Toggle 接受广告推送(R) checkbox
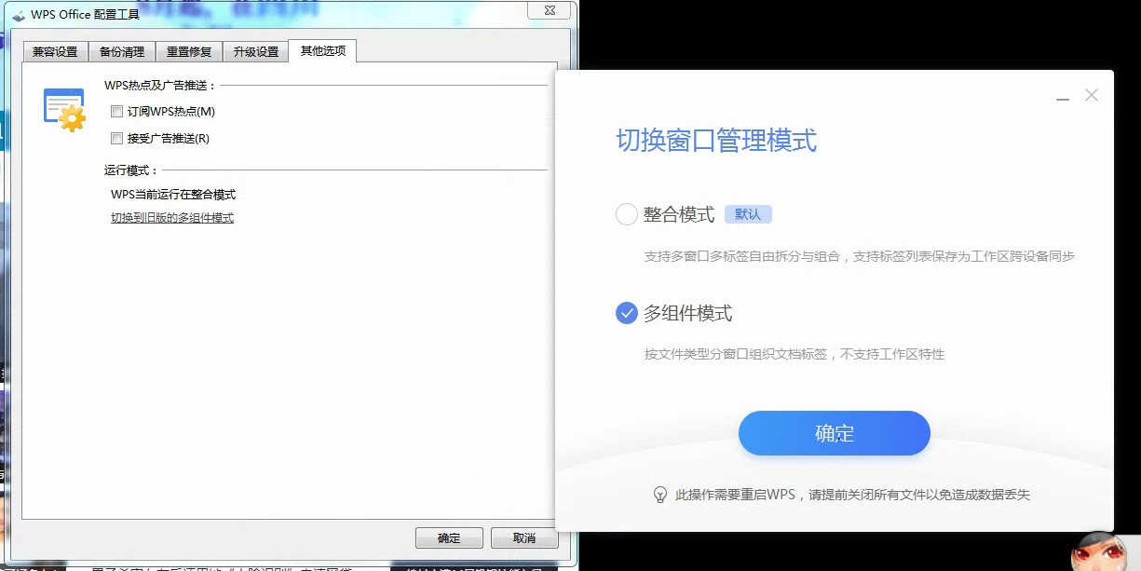 (117, 139)
